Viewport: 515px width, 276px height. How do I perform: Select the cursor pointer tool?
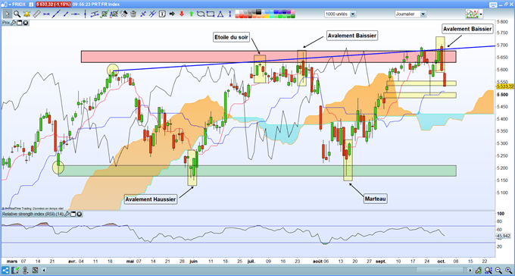click(7, 14)
